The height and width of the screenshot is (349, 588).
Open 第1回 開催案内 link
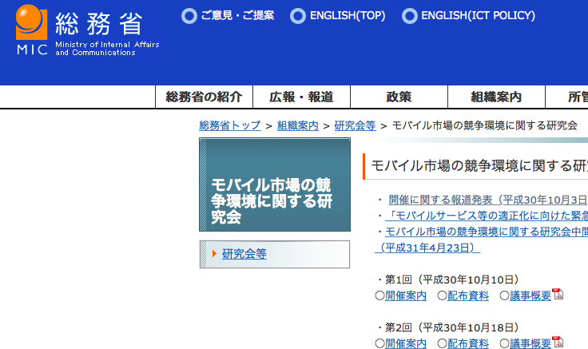[x=406, y=295]
